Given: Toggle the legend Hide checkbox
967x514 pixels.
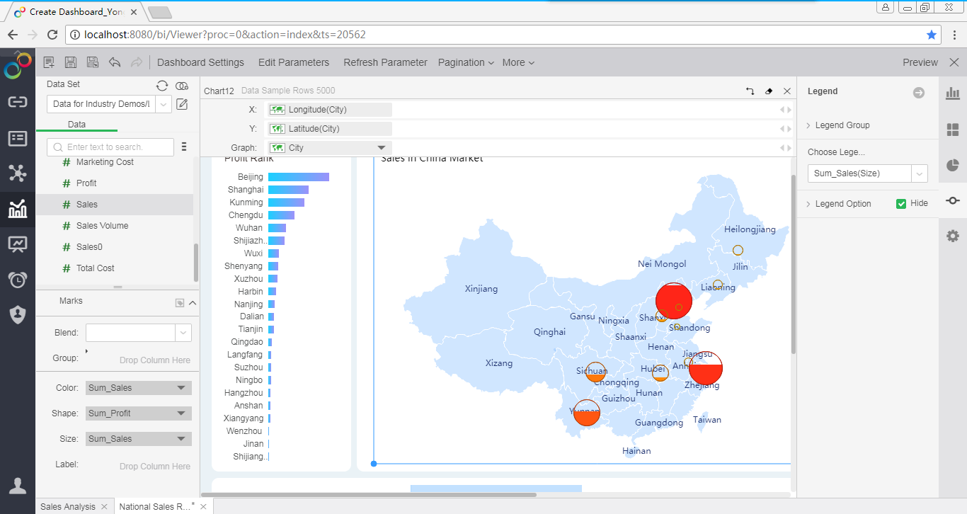Looking at the screenshot, I should click(901, 204).
